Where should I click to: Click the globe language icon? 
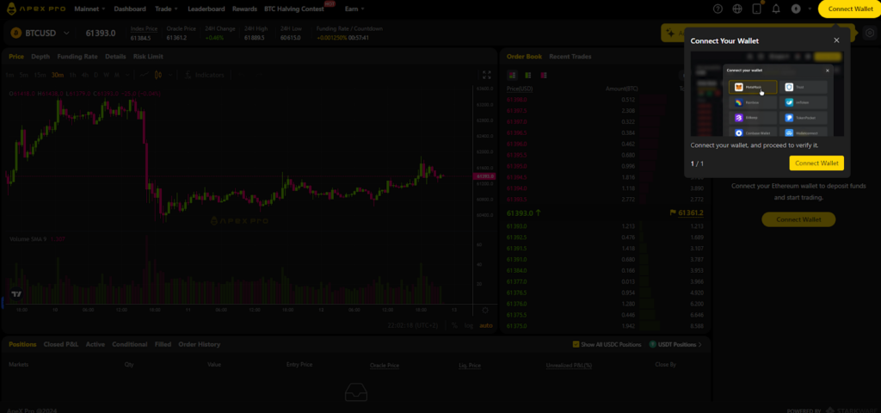click(x=737, y=9)
